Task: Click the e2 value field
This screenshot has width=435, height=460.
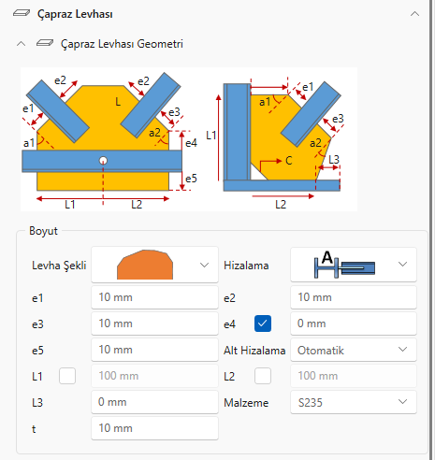Action: pos(354,297)
